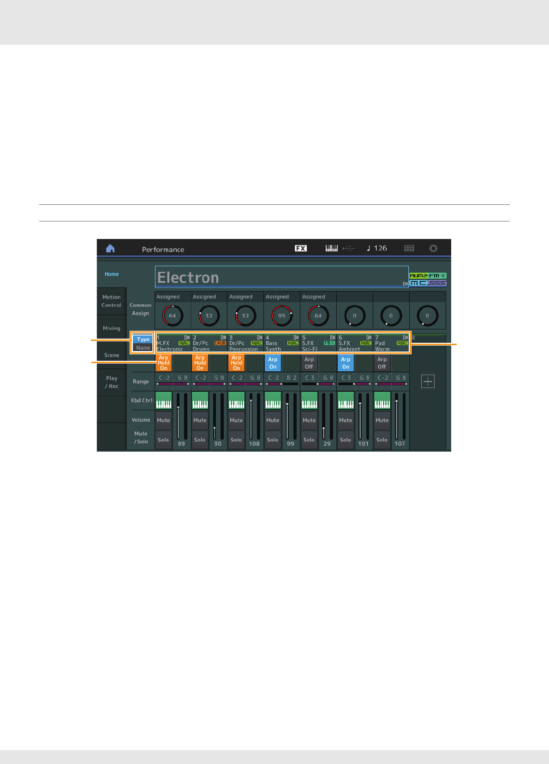Select Part 7 Pad Warm
Image resolution: width=549 pixels, height=764 pixels.
(x=391, y=343)
